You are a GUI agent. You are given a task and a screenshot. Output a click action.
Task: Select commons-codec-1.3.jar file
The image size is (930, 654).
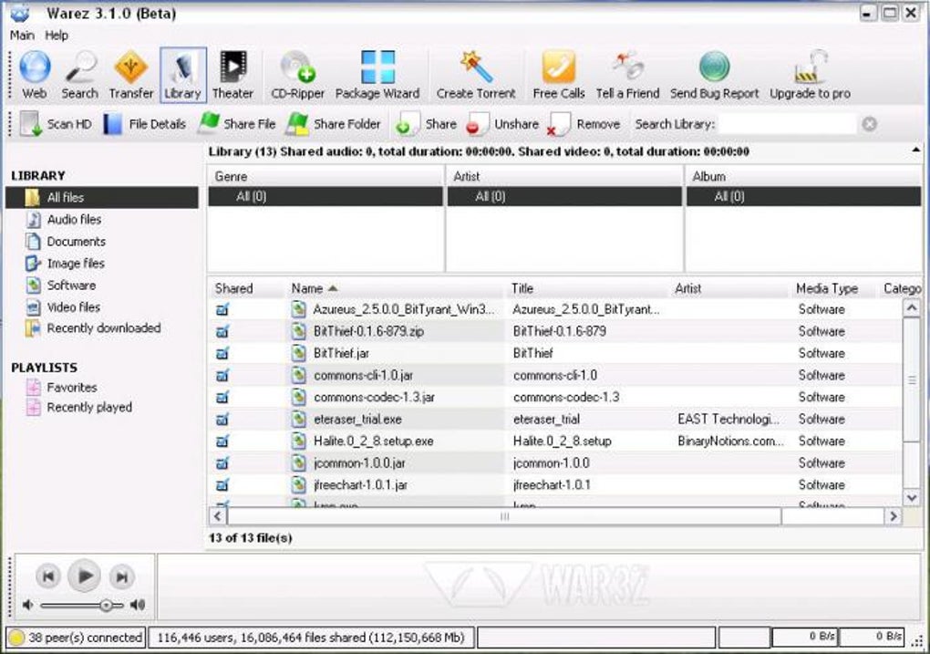pos(374,397)
